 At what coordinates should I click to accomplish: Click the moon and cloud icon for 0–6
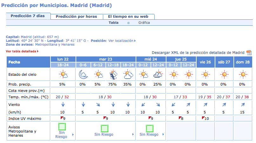[83, 74]
